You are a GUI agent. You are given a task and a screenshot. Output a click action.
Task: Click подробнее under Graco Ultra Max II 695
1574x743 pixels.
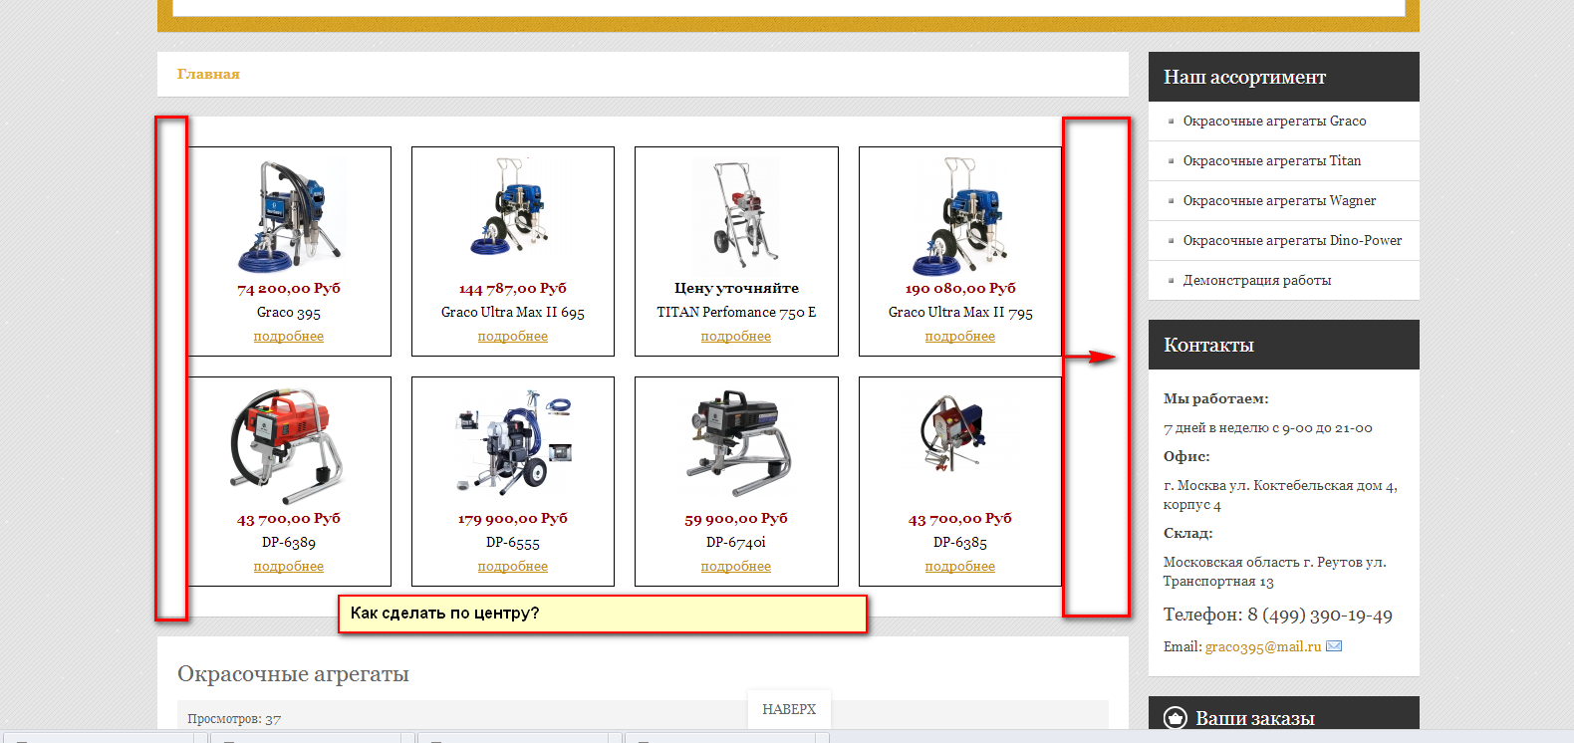click(x=513, y=337)
